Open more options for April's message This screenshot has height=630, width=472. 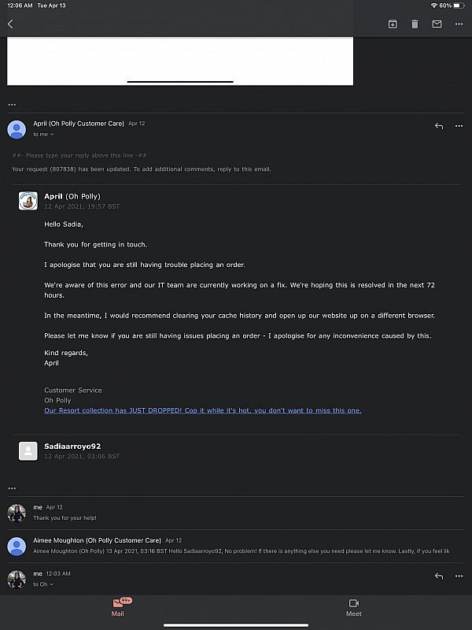[x=459, y=126]
